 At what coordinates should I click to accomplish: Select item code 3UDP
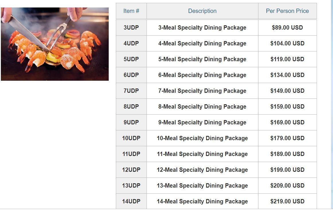coord(131,28)
